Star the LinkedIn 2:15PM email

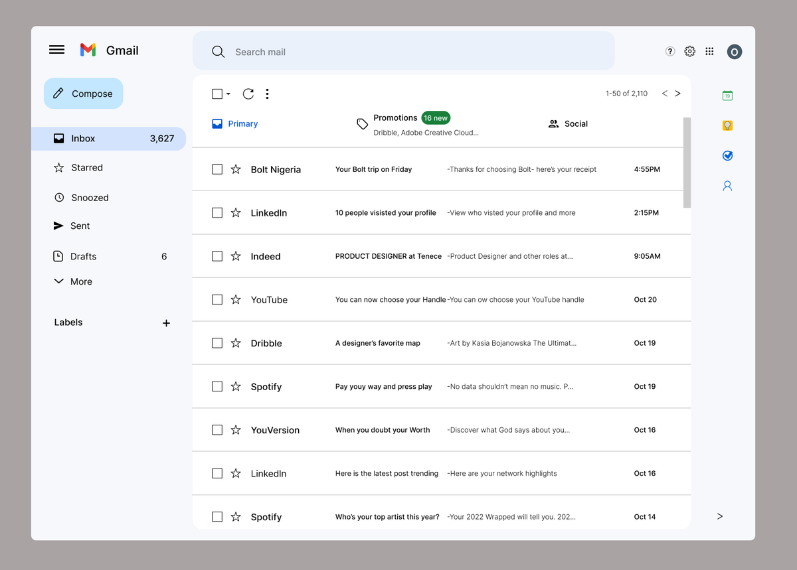point(236,212)
